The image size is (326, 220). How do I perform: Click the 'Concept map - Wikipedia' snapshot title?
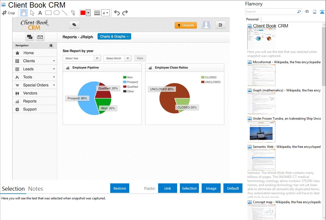point(287,202)
